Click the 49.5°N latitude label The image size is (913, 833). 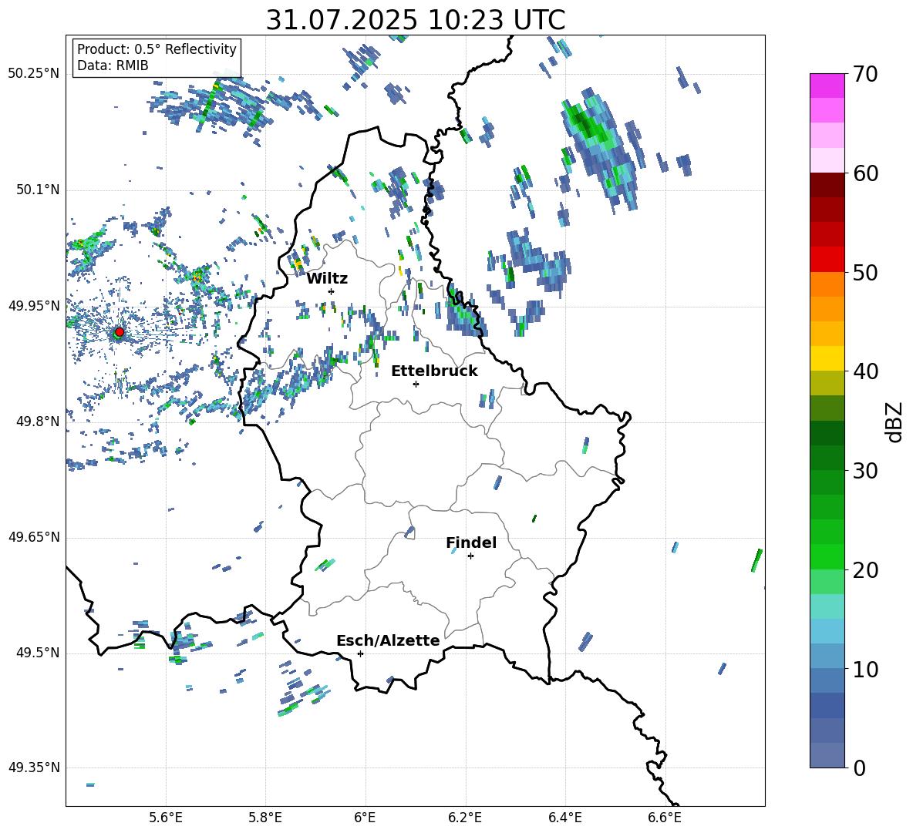click(37, 653)
